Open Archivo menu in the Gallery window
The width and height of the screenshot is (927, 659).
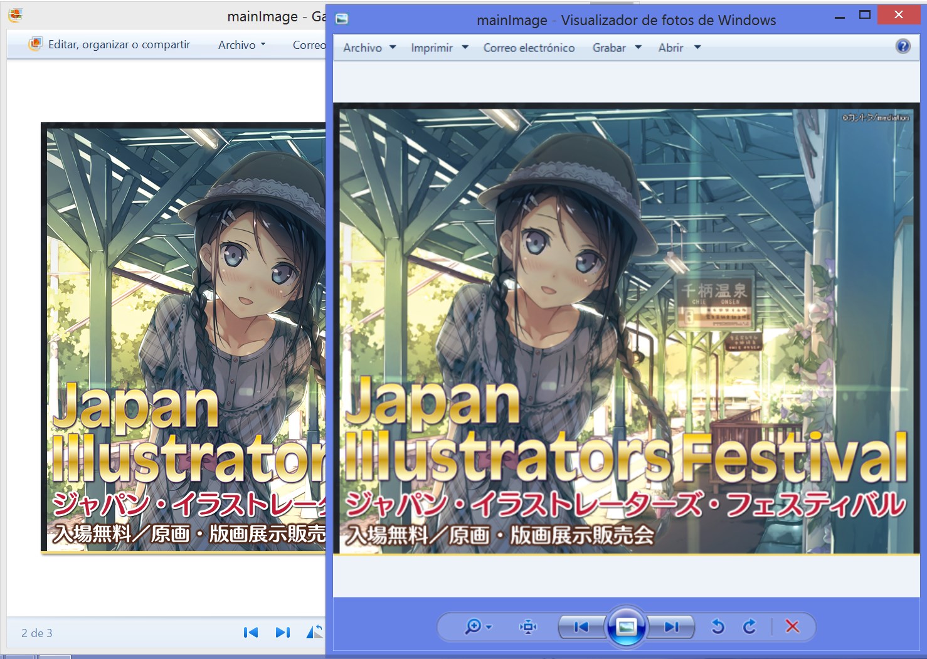[x=242, y=45]
